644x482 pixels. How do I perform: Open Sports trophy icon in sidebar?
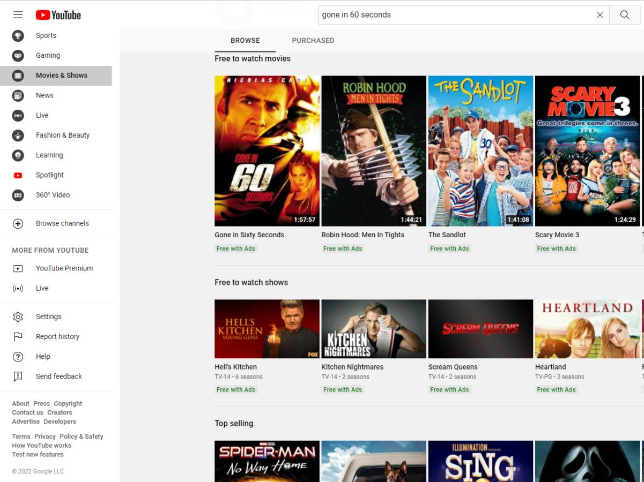18,36
